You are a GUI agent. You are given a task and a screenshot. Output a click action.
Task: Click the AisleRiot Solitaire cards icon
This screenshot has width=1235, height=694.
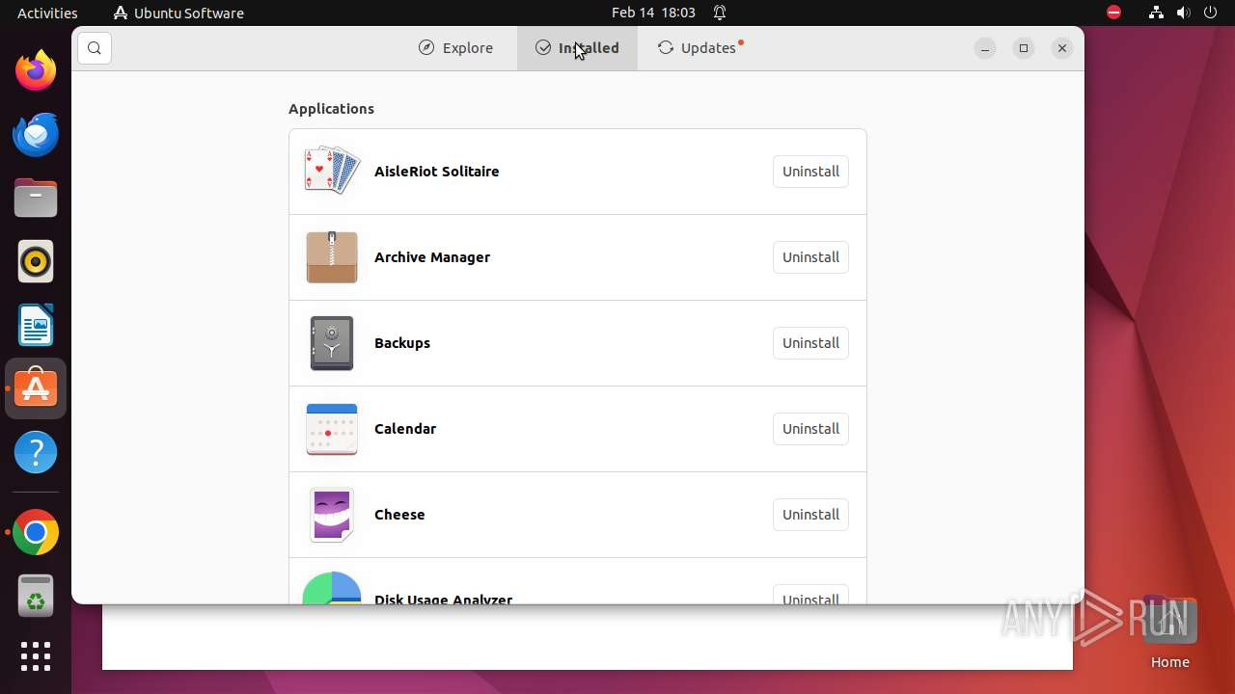point(332,171)
